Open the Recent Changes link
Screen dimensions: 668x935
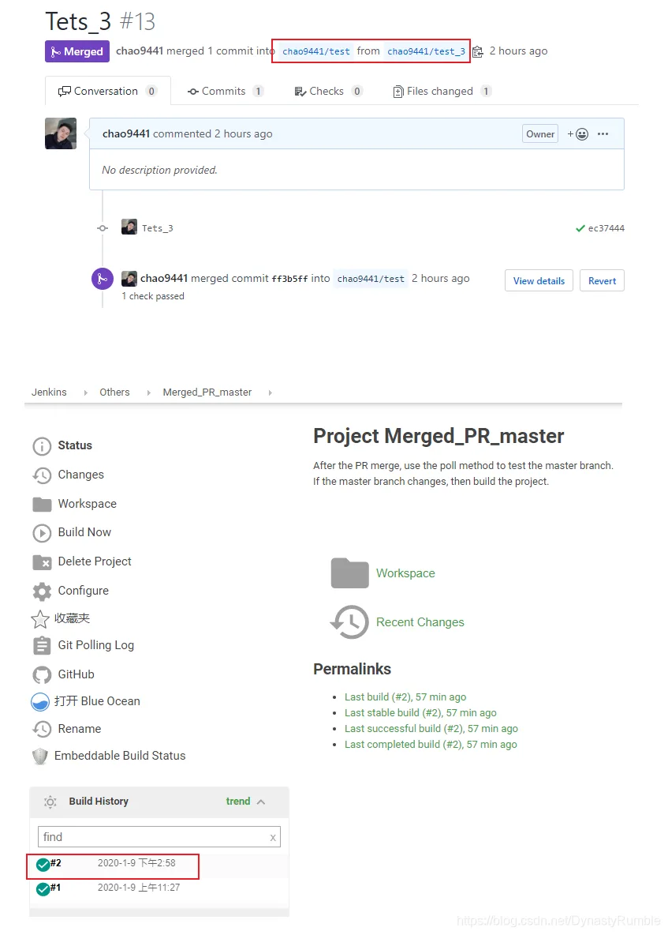(420, 622)
